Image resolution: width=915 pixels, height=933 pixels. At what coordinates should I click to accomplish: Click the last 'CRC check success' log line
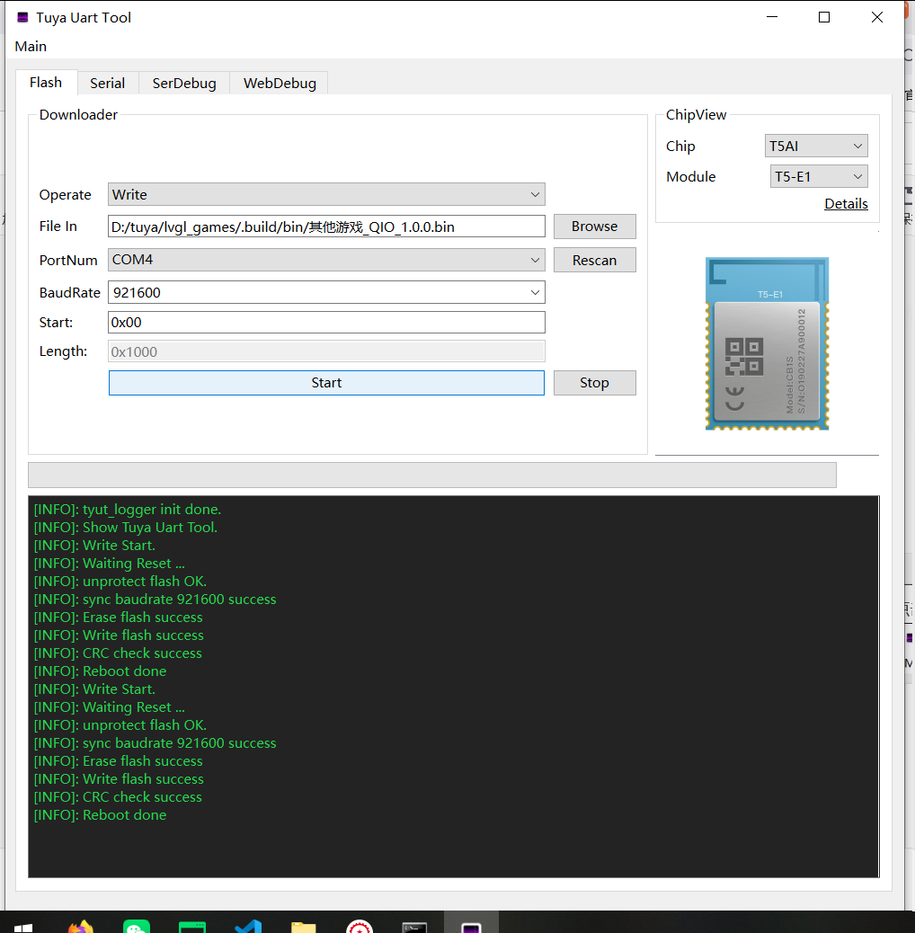(x=118, y=797)
